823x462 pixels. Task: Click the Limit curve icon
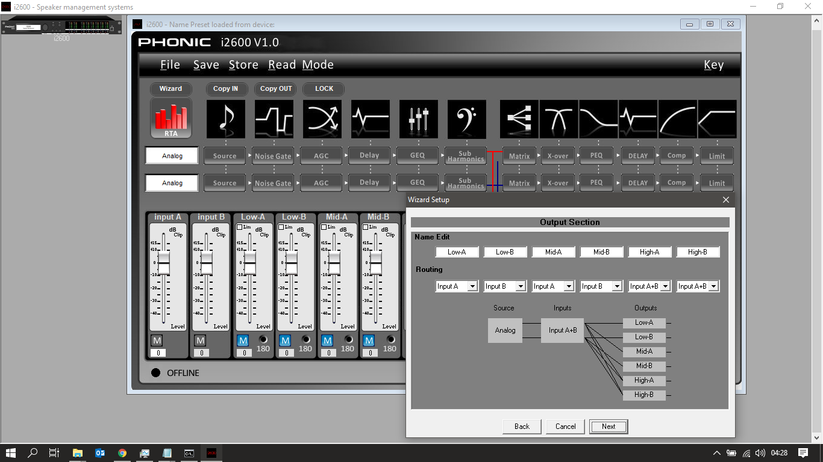[x=717, y=119]
